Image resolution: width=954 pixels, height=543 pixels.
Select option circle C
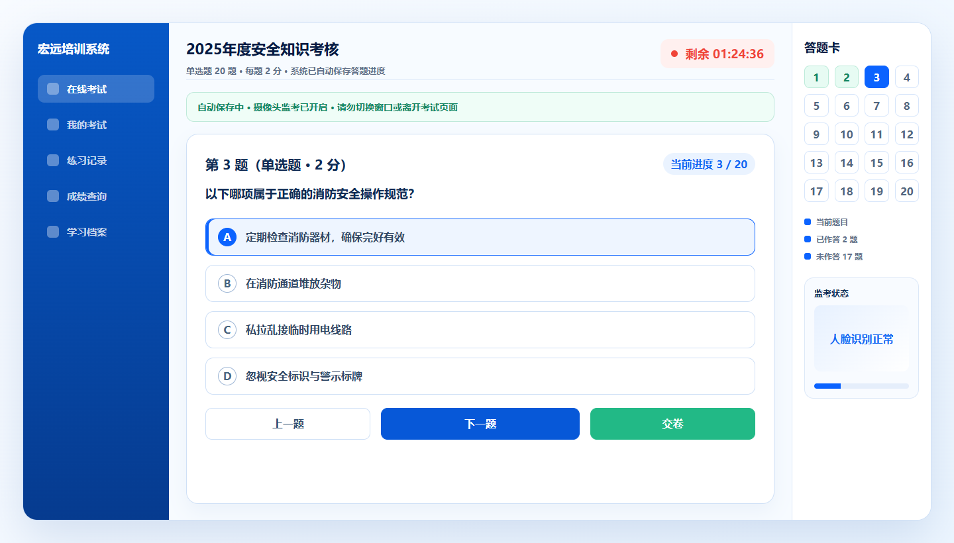pyautogui.click(x=227, y=330)
